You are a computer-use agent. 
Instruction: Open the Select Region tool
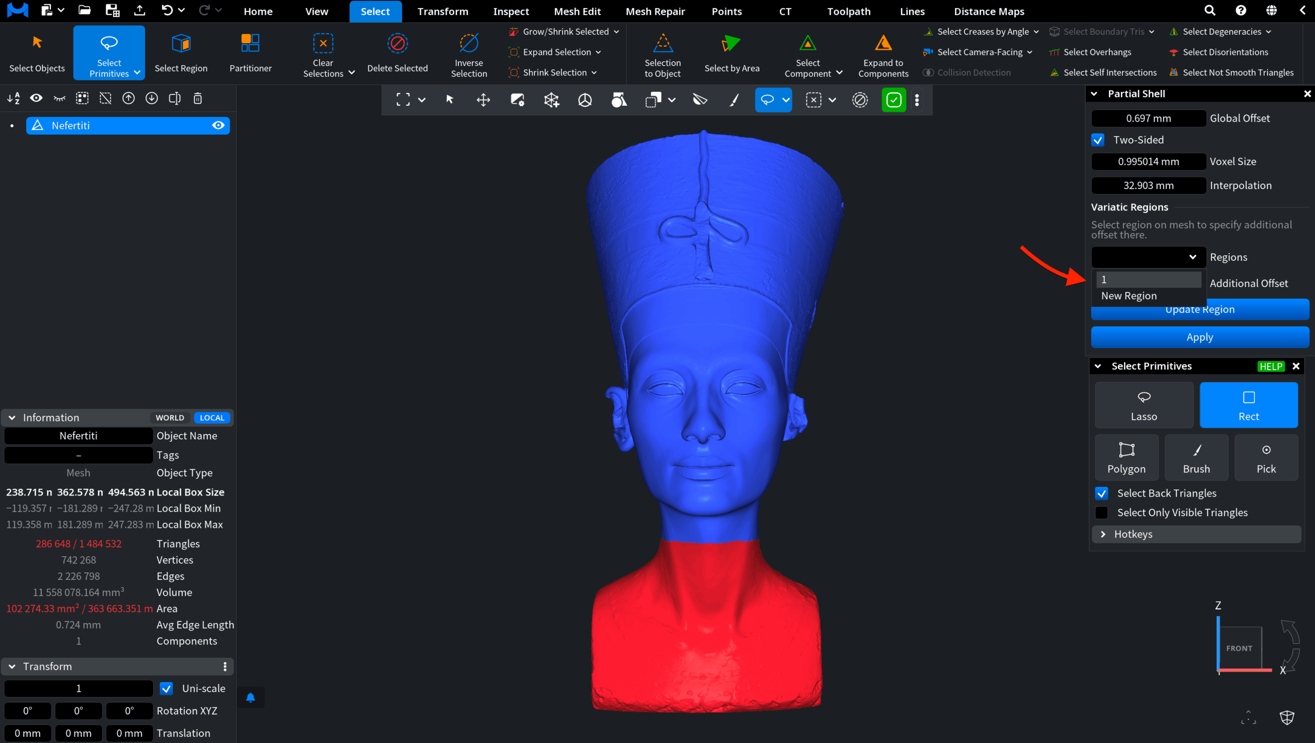[x=181, y=53]
